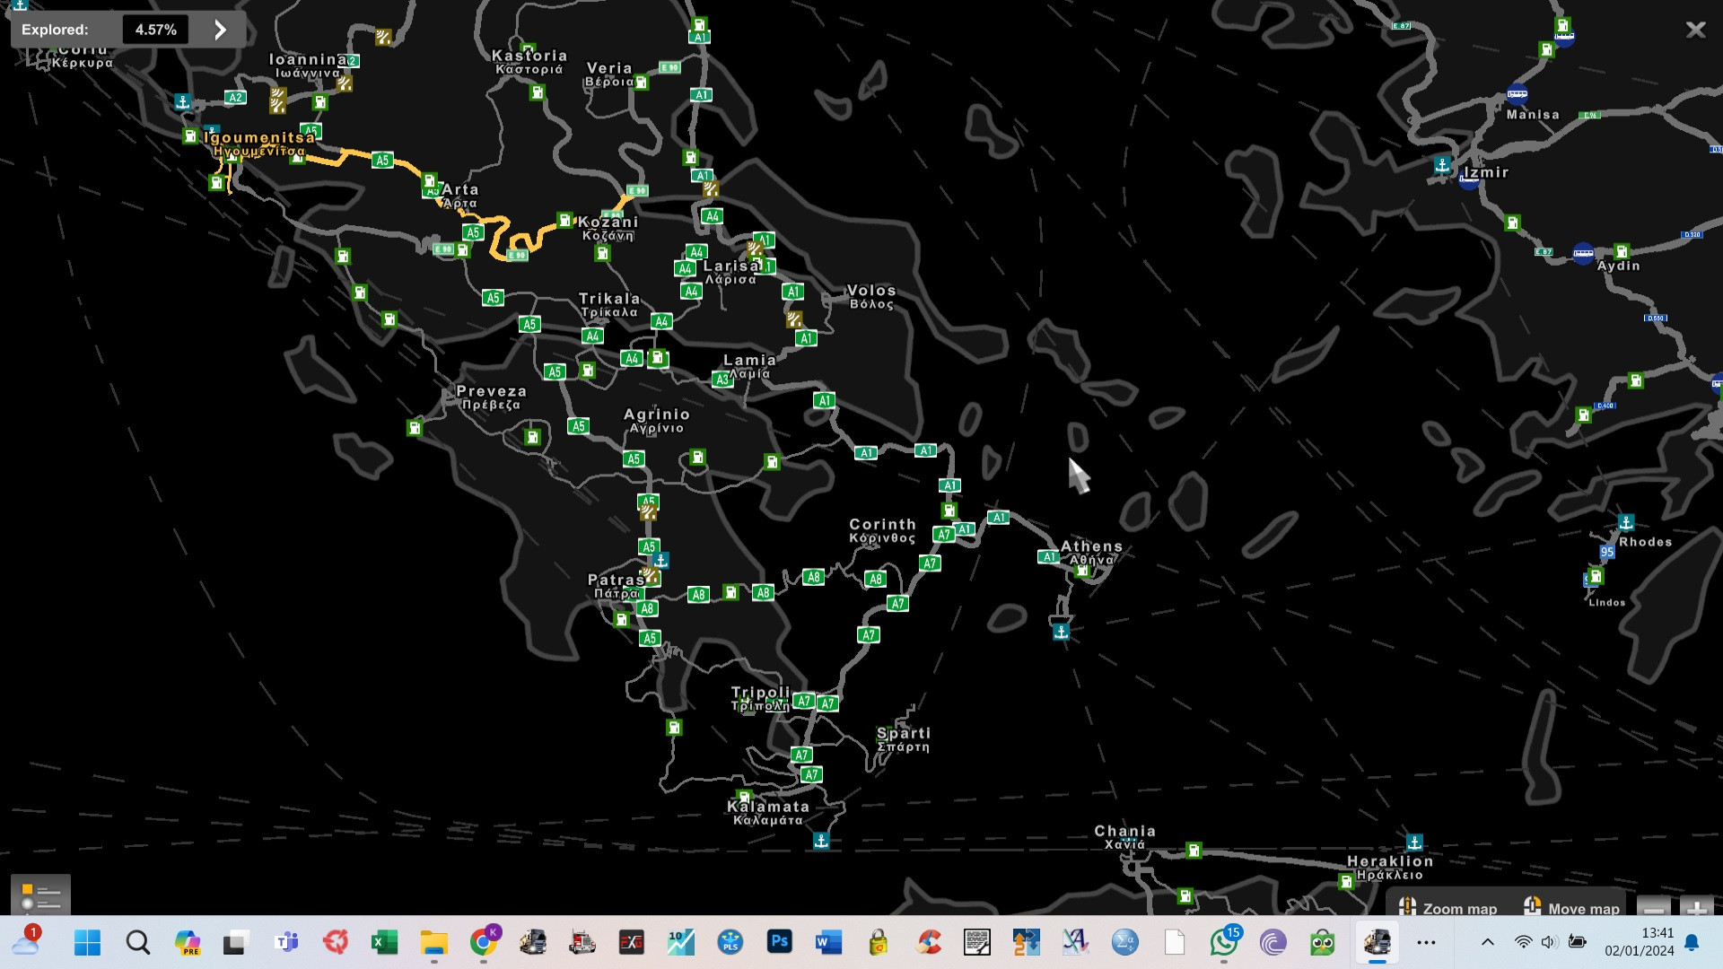This screenshot has width=1723, height=969.
Task: Show hidden system tray icons chevron
Action: 1487,942
